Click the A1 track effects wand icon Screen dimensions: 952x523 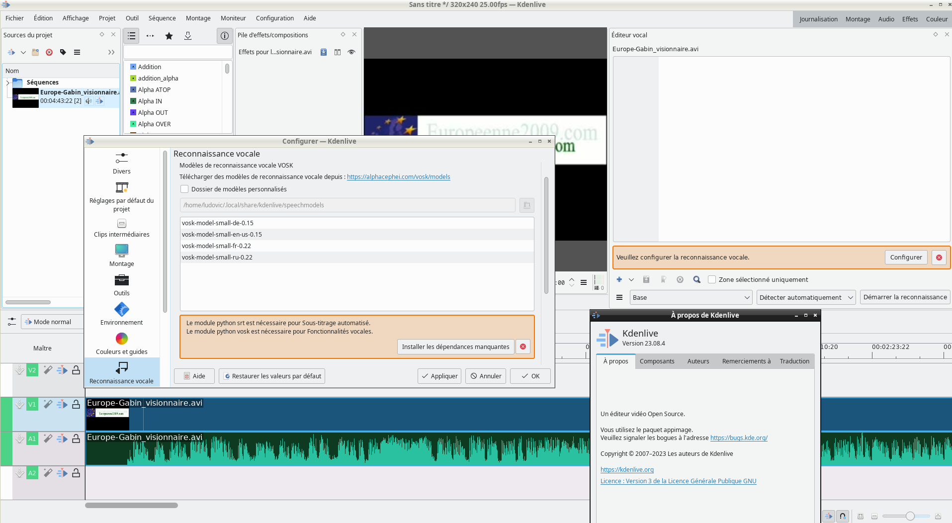click(x=48, y=438)
